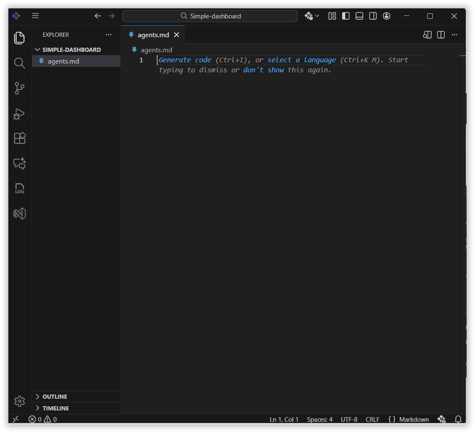
Task: Open Copilot status icon in status bar
Action: pyautogui.click(x=442, y=419)
